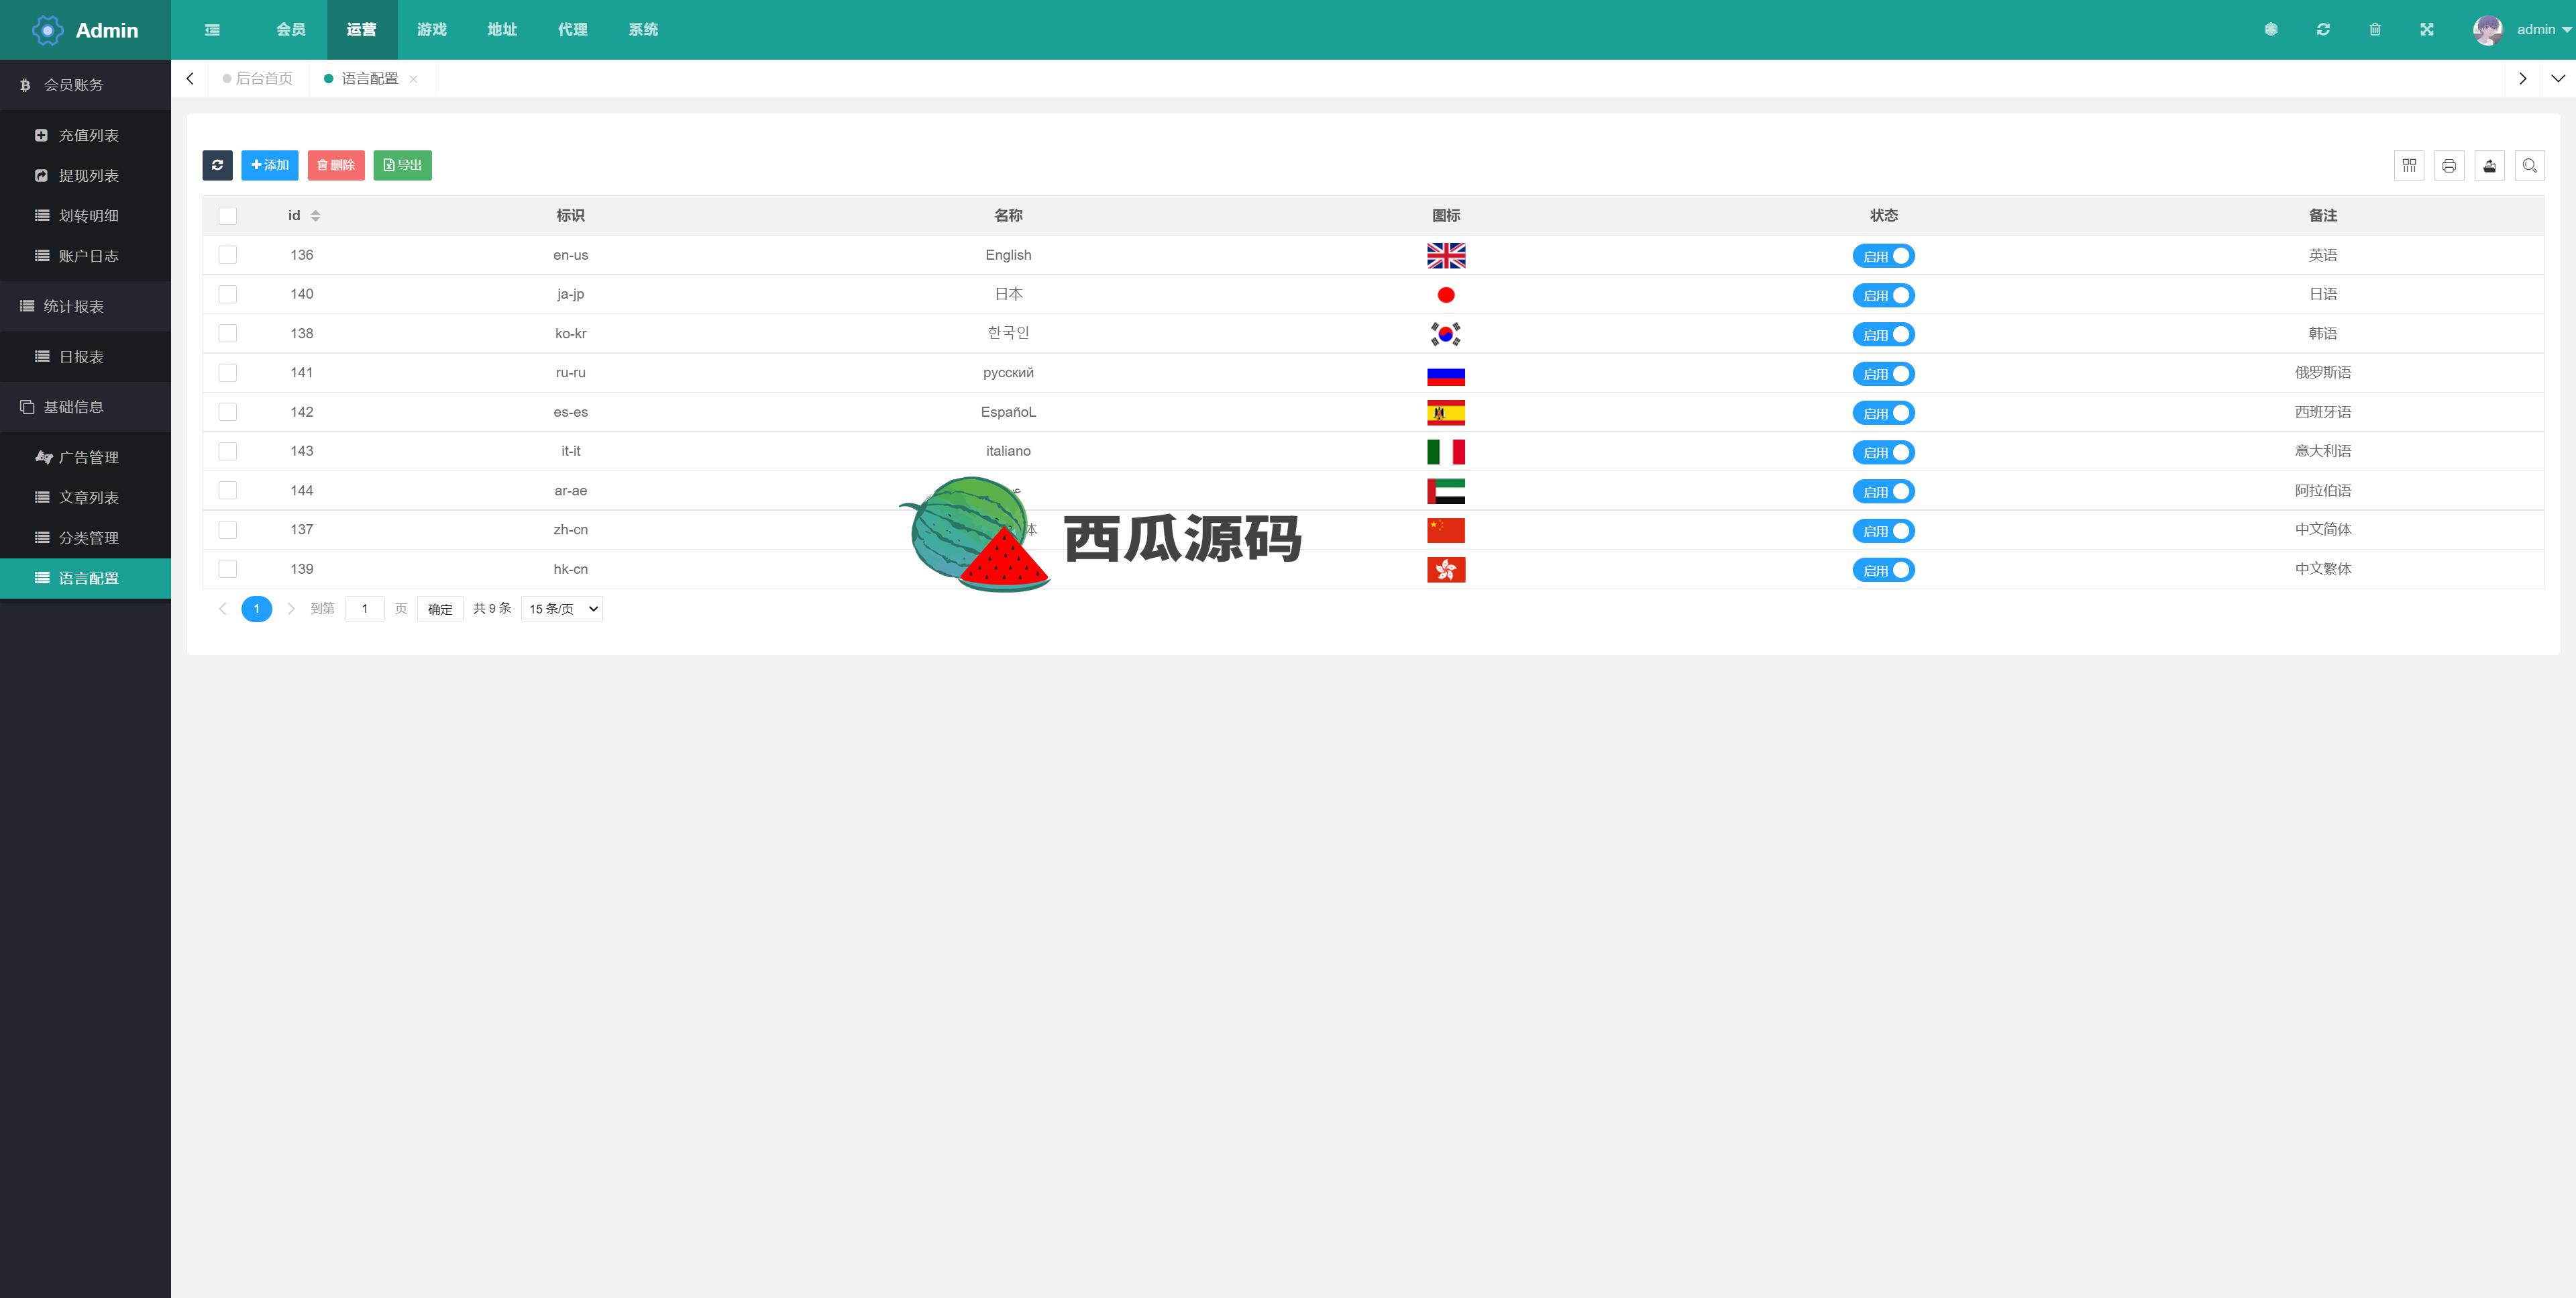Disable the status switch for 阿拉伯语
This screenshot has width=2576, height=1298.
(x=1883, y=491)
